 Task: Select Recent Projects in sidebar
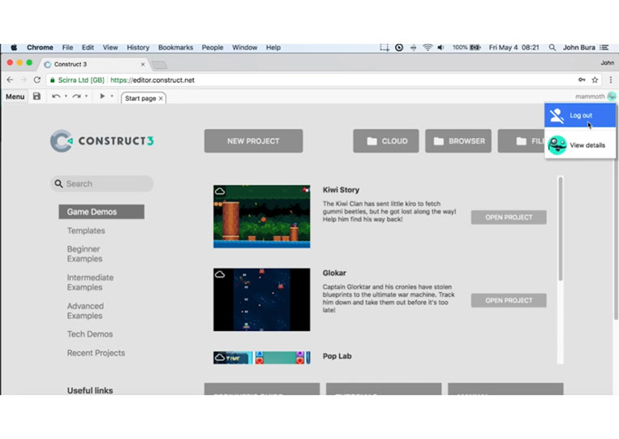(x=96, y=353)
